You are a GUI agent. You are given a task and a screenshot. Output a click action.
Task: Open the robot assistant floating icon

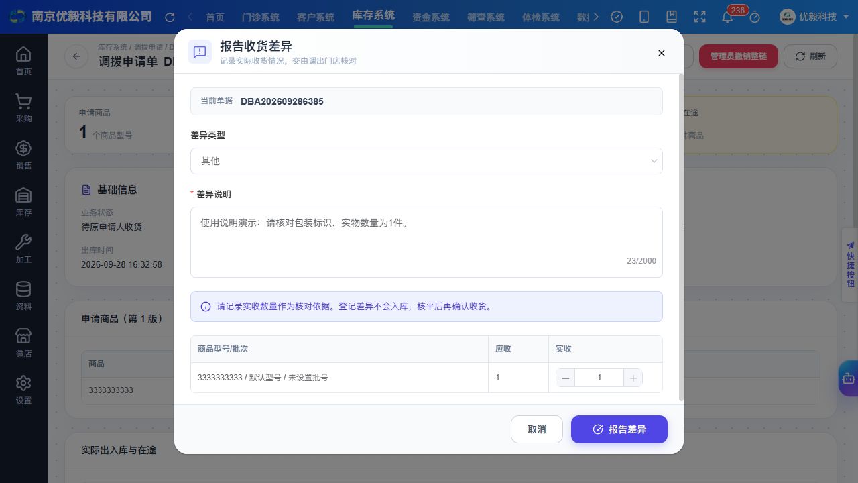click(849, 378)
